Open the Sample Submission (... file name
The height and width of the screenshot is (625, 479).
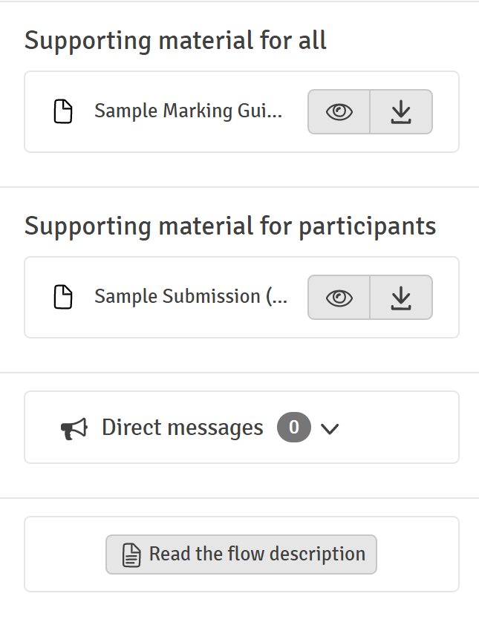(x=191, y=297)
